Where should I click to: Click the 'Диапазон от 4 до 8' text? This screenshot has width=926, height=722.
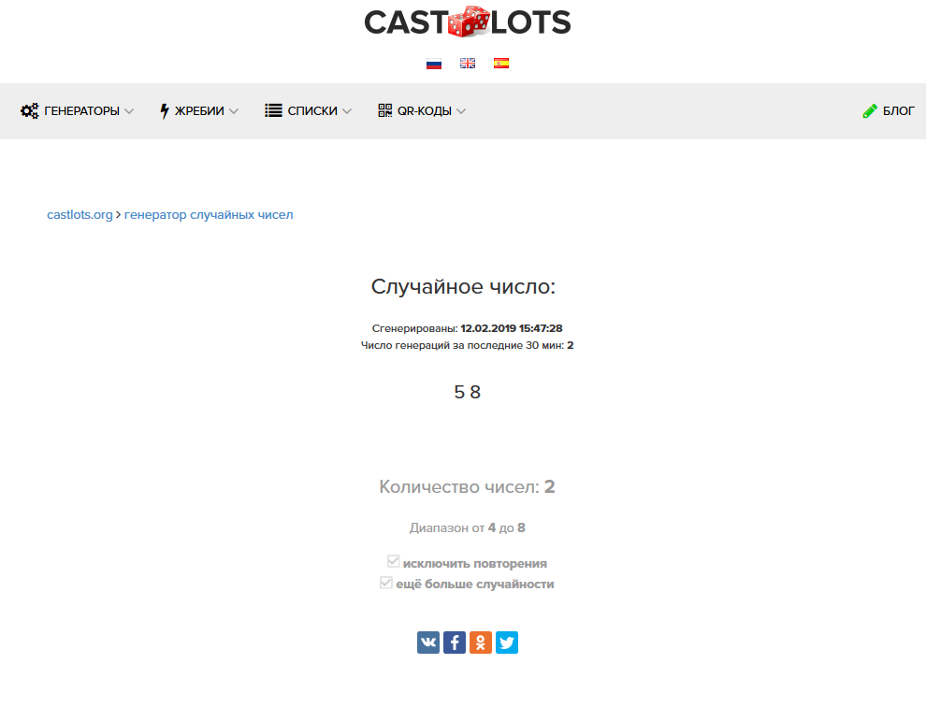pos(467,527)
